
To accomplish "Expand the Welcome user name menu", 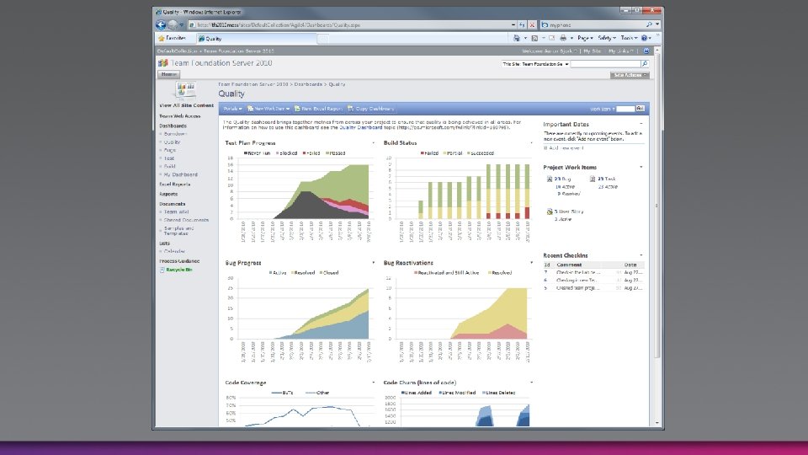I will 550,51.
